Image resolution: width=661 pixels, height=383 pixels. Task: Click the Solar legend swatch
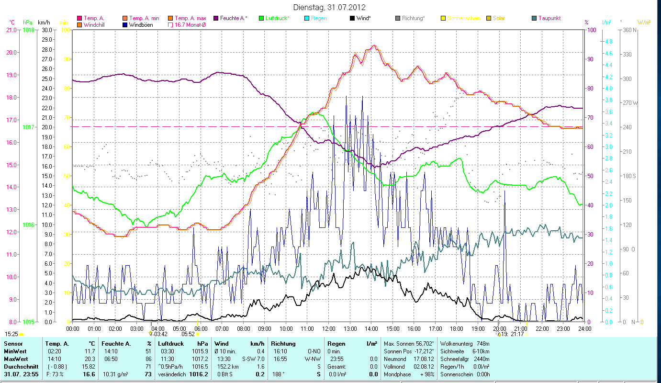[x=489, y=18]
